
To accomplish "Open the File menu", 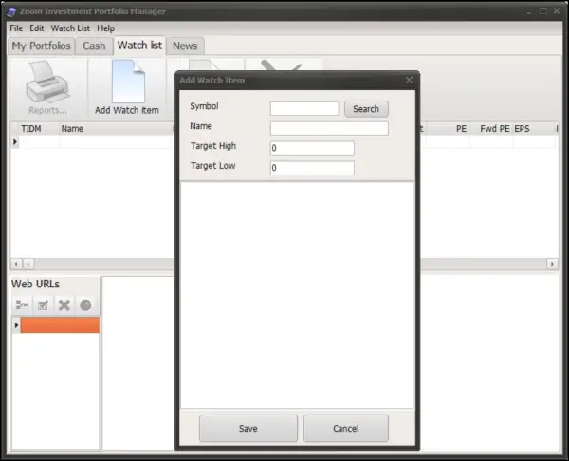I will (x=16, y=28).
